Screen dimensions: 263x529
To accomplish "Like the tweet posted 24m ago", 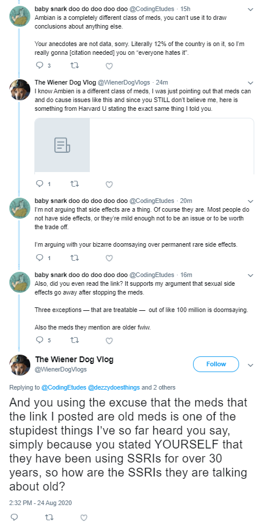I will point(109,184).
